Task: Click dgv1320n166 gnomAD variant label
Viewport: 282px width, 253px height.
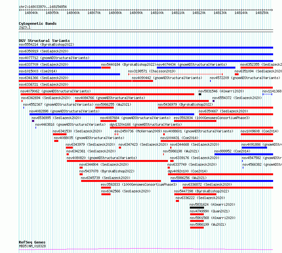Action: point(146,124)
